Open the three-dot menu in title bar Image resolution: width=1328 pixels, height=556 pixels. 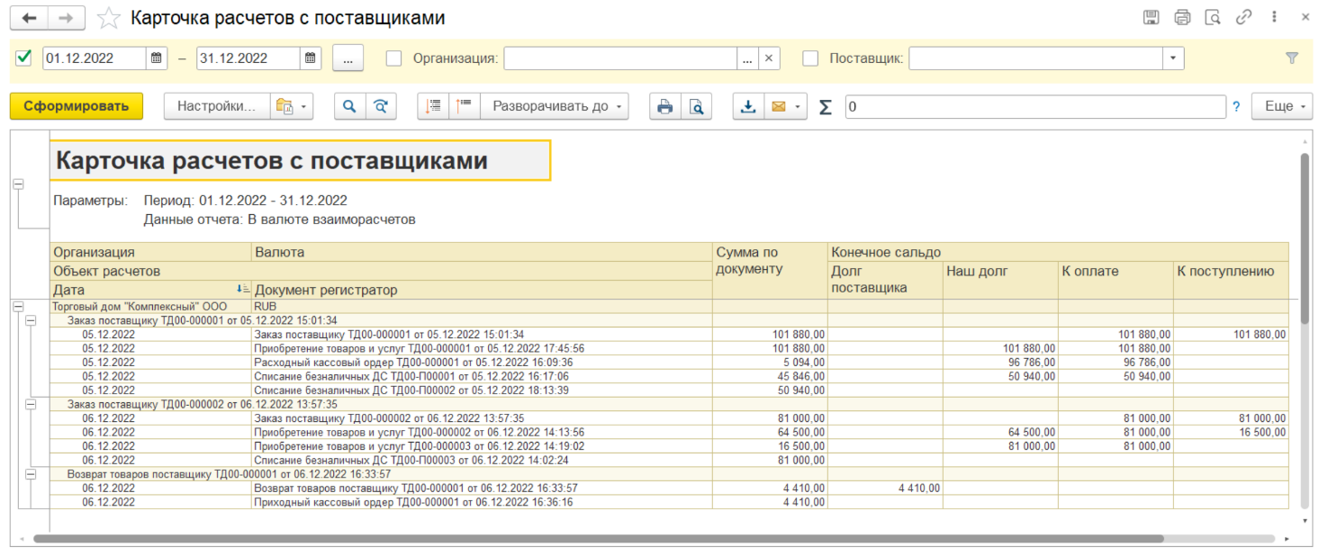coord(1274,17)
